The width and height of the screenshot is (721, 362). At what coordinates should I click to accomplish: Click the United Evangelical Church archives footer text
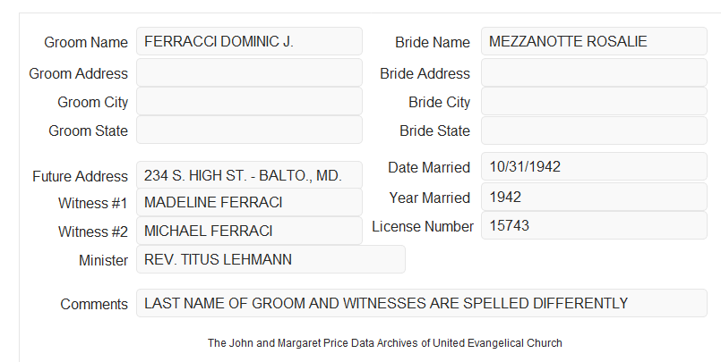385,342
